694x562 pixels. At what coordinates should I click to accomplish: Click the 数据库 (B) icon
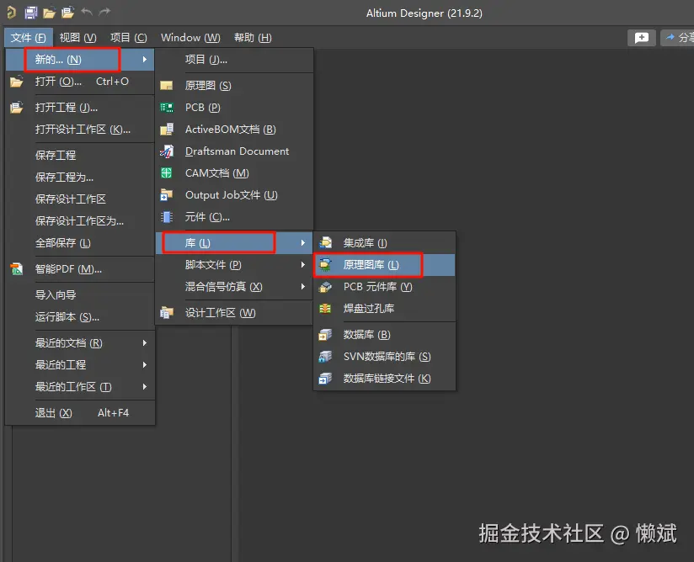click(325, 335)
